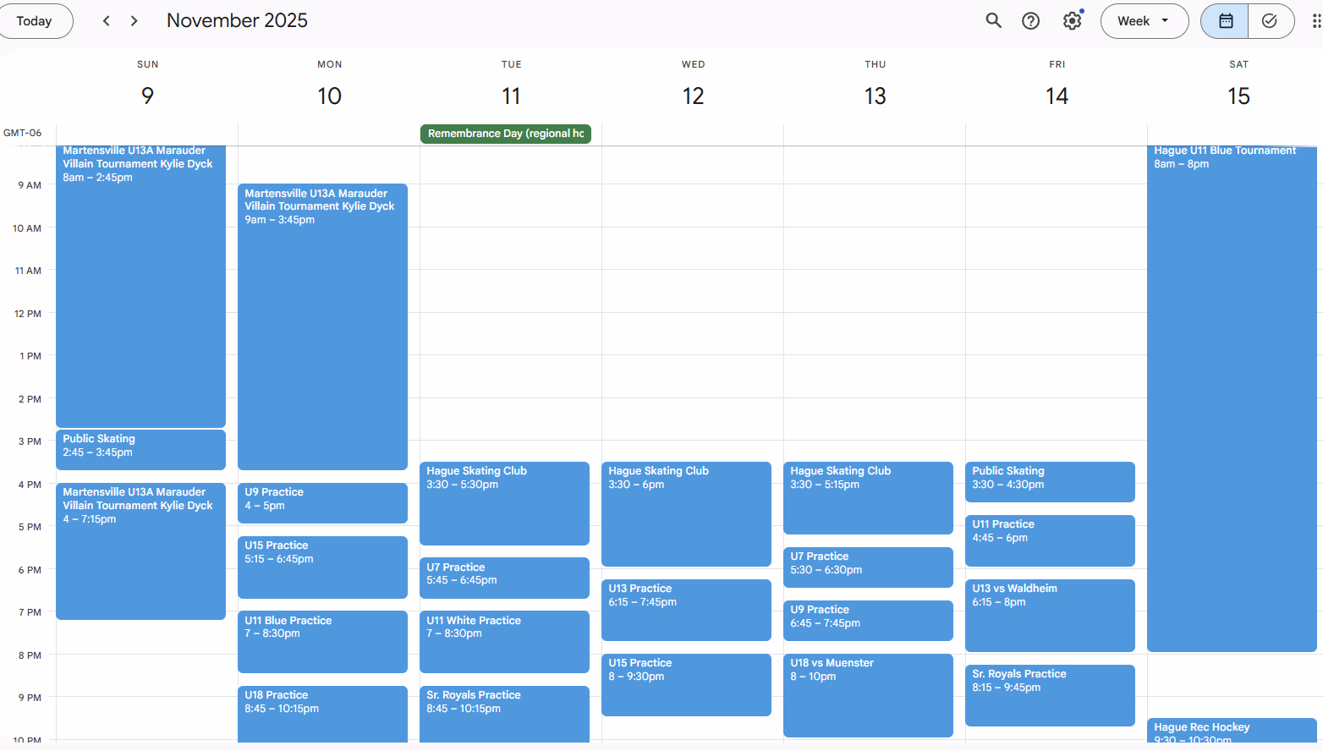Open the settings gear menu
Viewport: 1323px width, 751px height.
pyautogui.click(x=1072, y=21)
